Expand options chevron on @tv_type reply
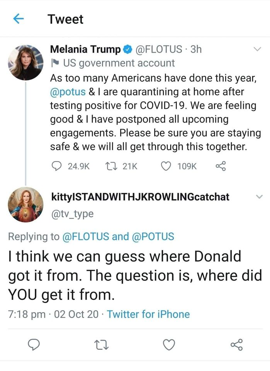Image resolution: width=270 pixels, height=371 pixels. click(259, 197)
